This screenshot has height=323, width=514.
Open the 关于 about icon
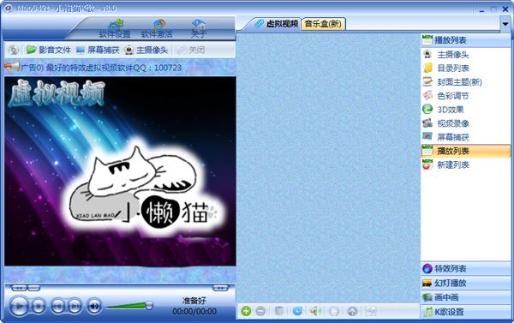tap(199, 28)
